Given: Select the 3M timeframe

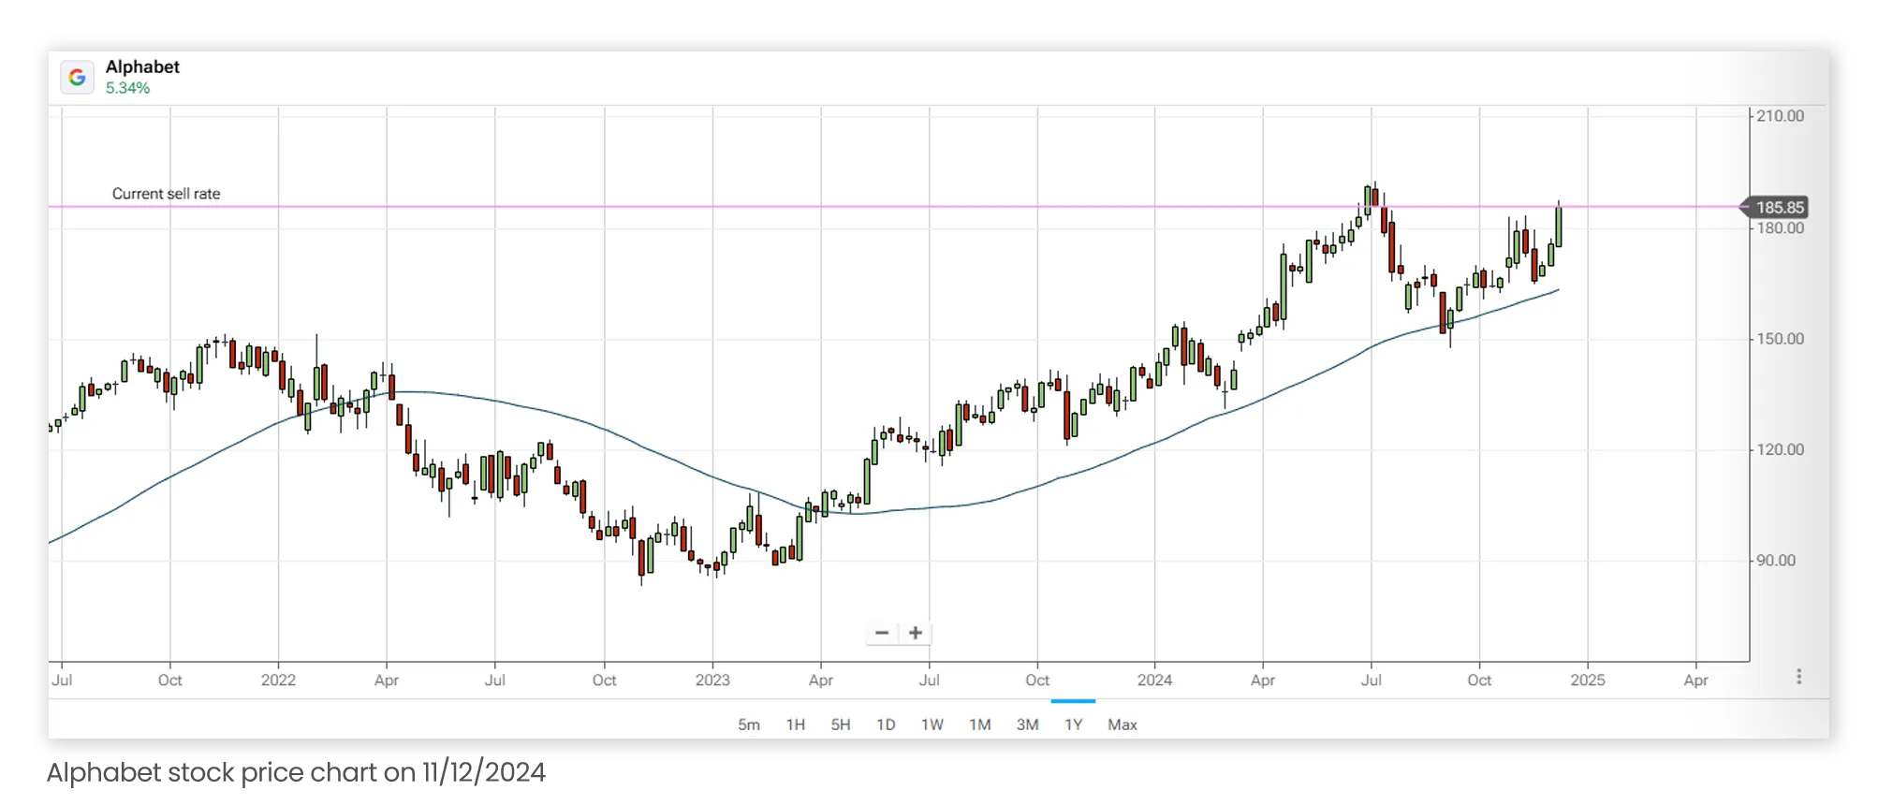Looking at the screenshot, I should coord(1028,724).
